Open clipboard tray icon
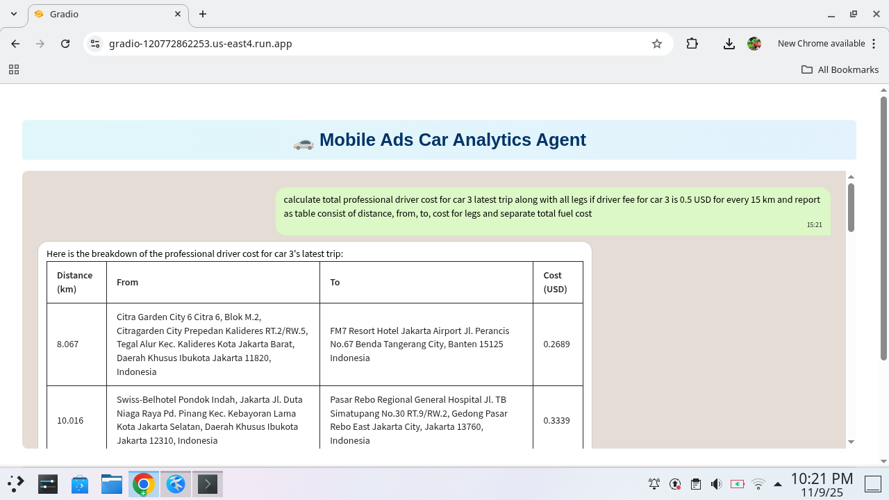 pos(696,484)
